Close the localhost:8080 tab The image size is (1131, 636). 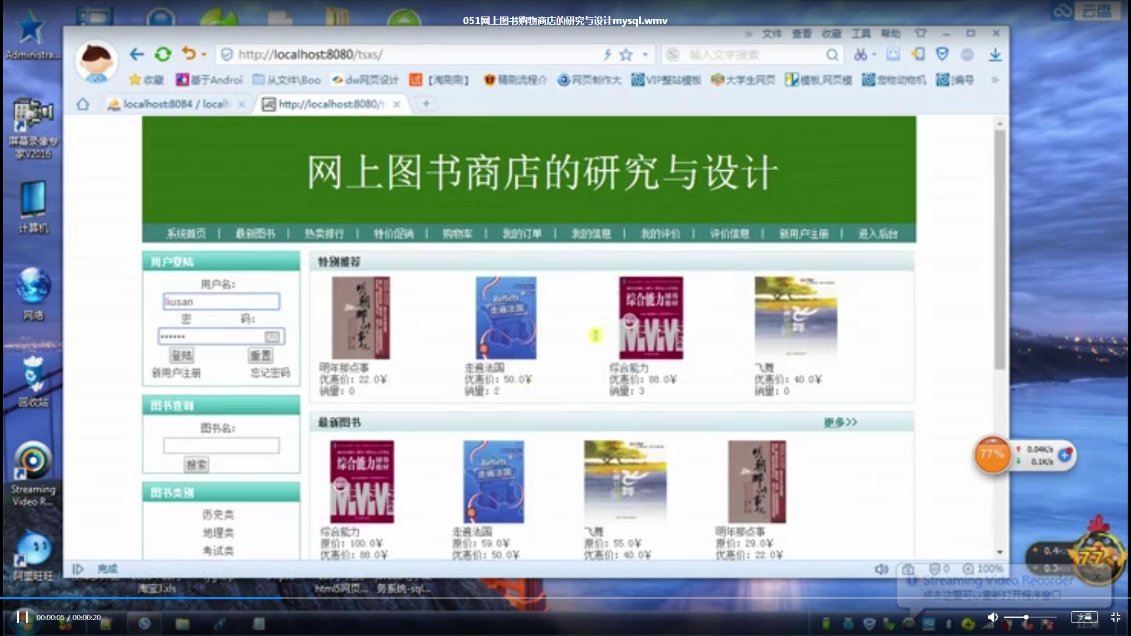pos(396,104)
